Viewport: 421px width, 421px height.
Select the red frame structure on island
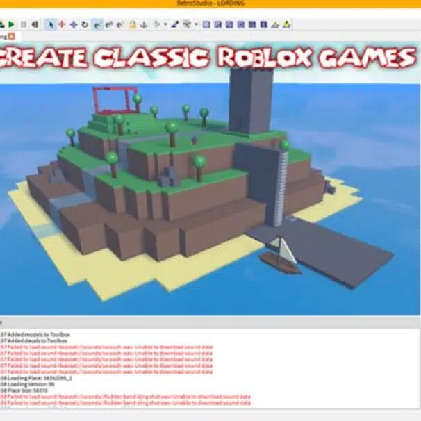[x=116, y=99]
